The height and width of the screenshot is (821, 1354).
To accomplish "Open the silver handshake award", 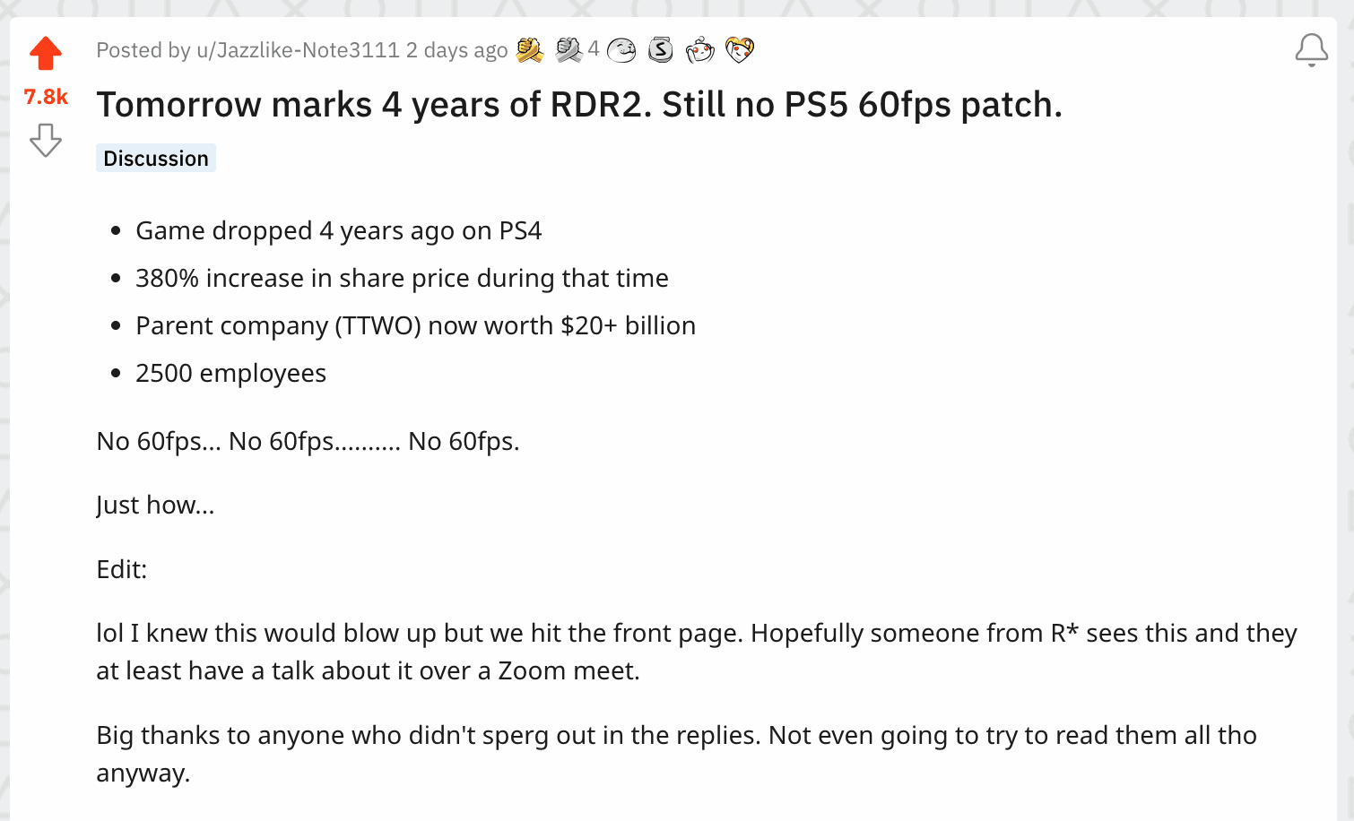I will click(569, 50).
